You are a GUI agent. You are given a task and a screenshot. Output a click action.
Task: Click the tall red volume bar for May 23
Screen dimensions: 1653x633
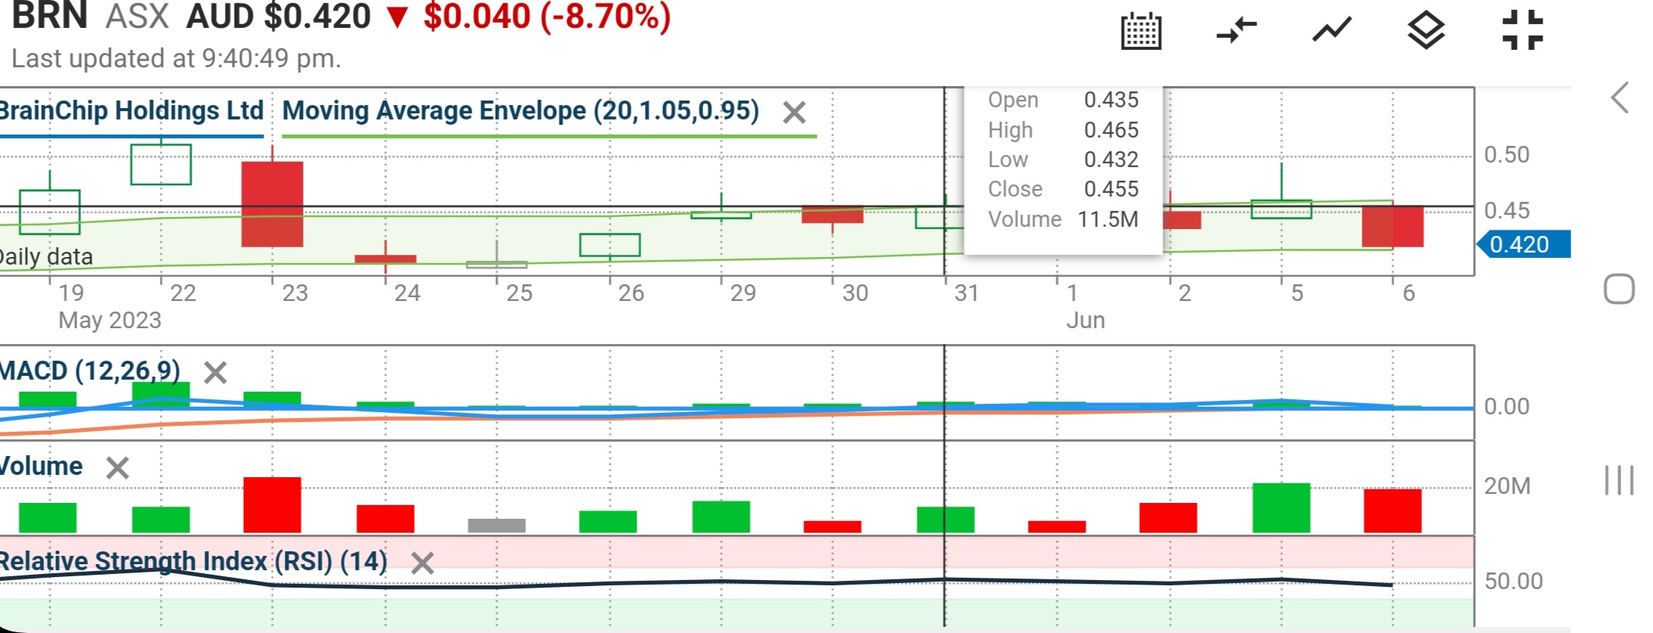tap(272, 504)
